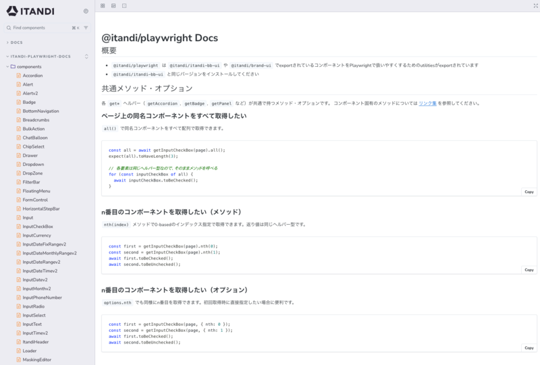Click the InputPhoneNumber document icon
Viewport: 540px width, 365px height.
pyautogui.click(x=19, y=298)
